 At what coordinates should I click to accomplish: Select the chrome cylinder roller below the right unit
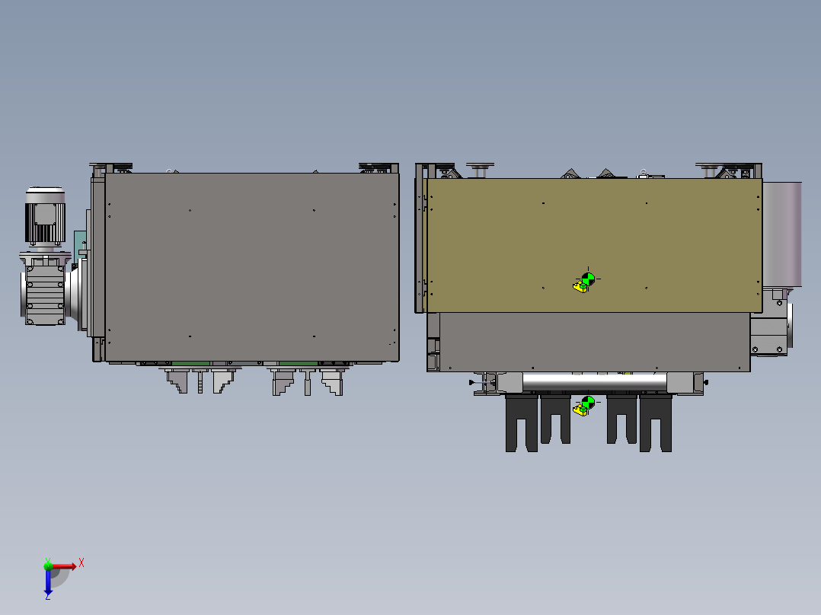coord(594,382)
